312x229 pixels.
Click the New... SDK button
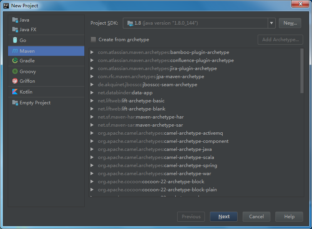pyautogui.click(x=290, y=23)
